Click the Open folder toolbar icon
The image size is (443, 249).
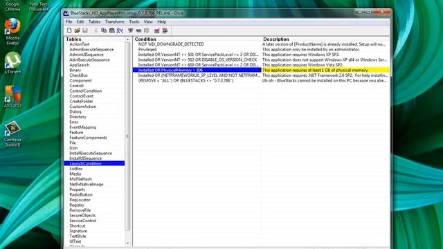pos(77,30)
